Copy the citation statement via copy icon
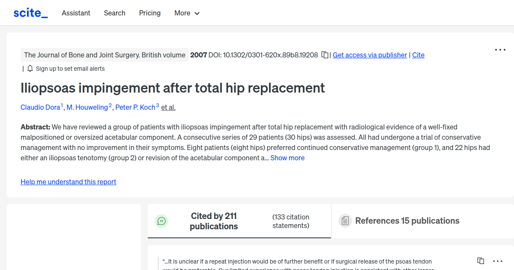 tap(480, 261)
